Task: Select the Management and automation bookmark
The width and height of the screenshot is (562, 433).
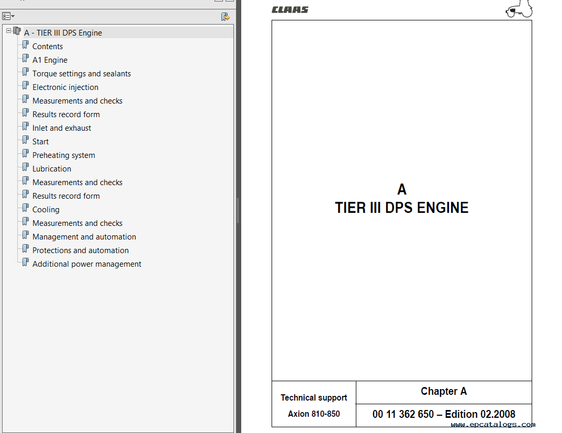Action: click(84, 237)
